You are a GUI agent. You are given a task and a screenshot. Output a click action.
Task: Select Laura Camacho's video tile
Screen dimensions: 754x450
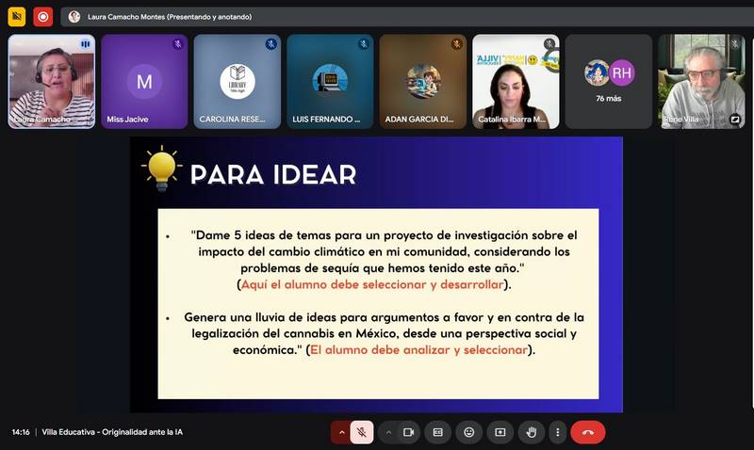click(51, 81)
